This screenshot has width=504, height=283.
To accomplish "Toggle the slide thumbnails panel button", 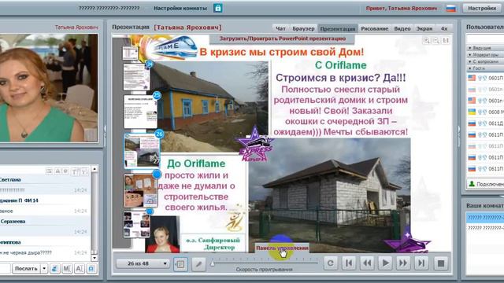I will click(180, 264).
